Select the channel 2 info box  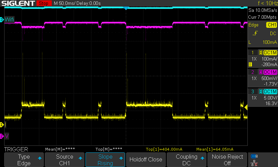(263, 78)
